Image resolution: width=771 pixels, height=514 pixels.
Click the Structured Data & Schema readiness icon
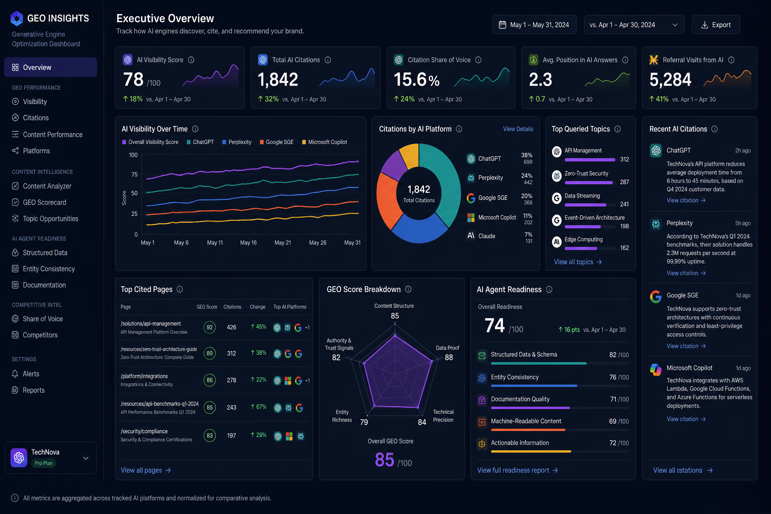(x=482, y=355)
